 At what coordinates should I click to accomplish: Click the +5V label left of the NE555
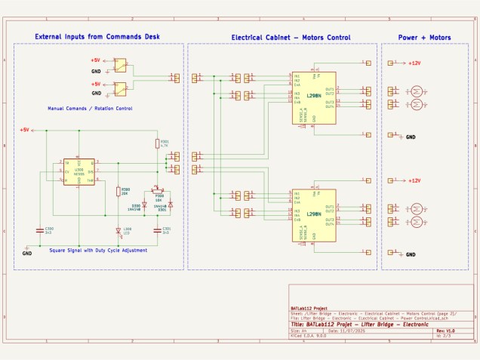click(26, 130)
